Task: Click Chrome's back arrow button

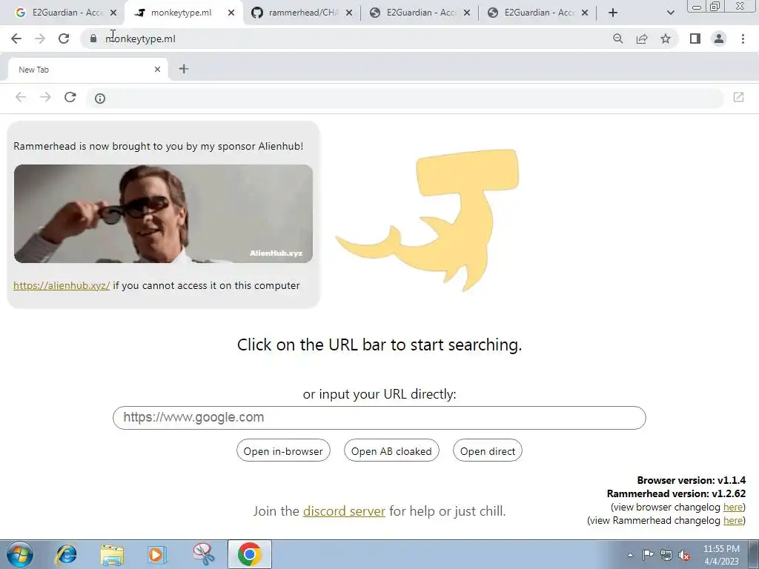Action: click(16, 39)
